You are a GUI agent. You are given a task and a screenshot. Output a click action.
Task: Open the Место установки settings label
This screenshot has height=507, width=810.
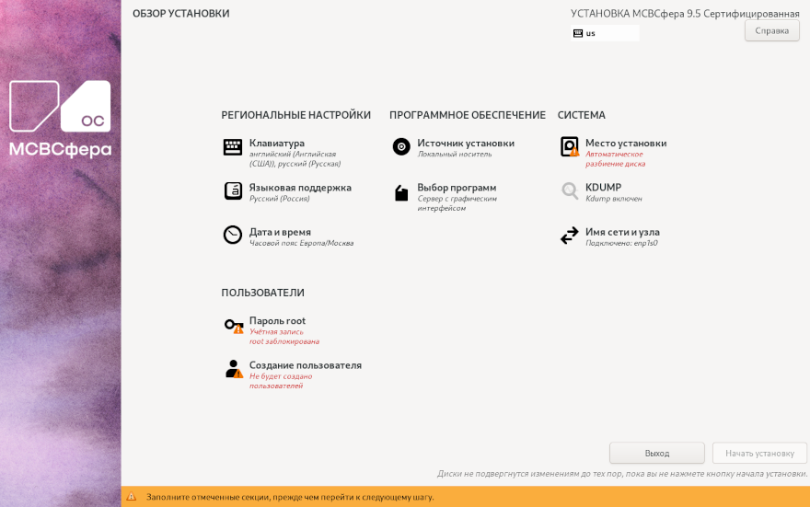pos(625,143)
